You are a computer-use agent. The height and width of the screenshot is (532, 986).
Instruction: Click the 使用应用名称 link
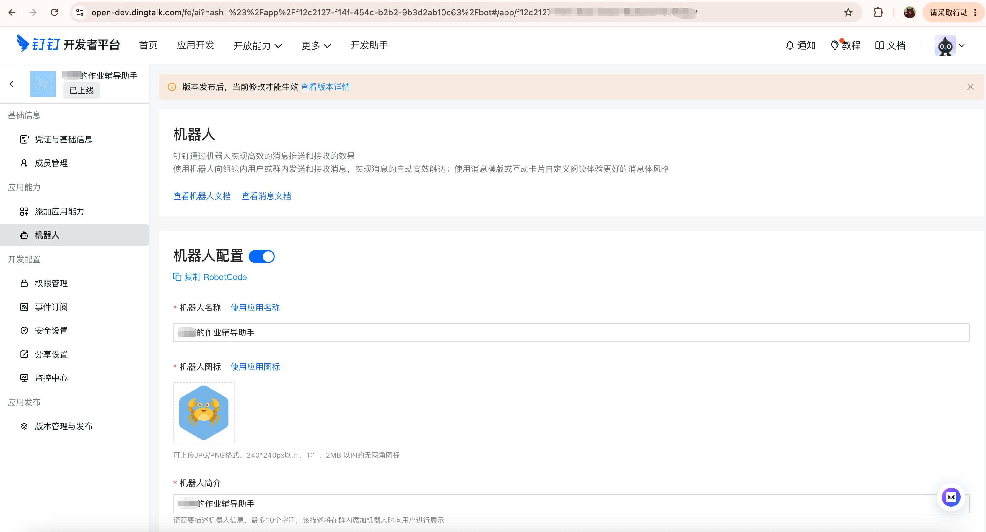tap(255, 308)
